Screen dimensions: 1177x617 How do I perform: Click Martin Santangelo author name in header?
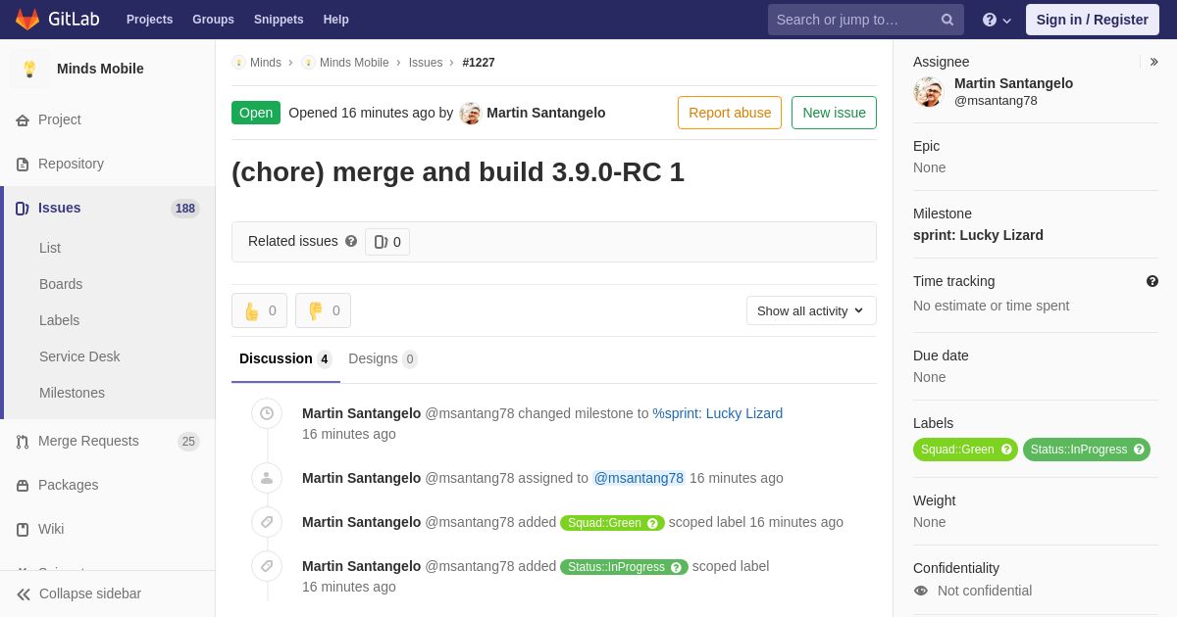[x=546, y=113]
